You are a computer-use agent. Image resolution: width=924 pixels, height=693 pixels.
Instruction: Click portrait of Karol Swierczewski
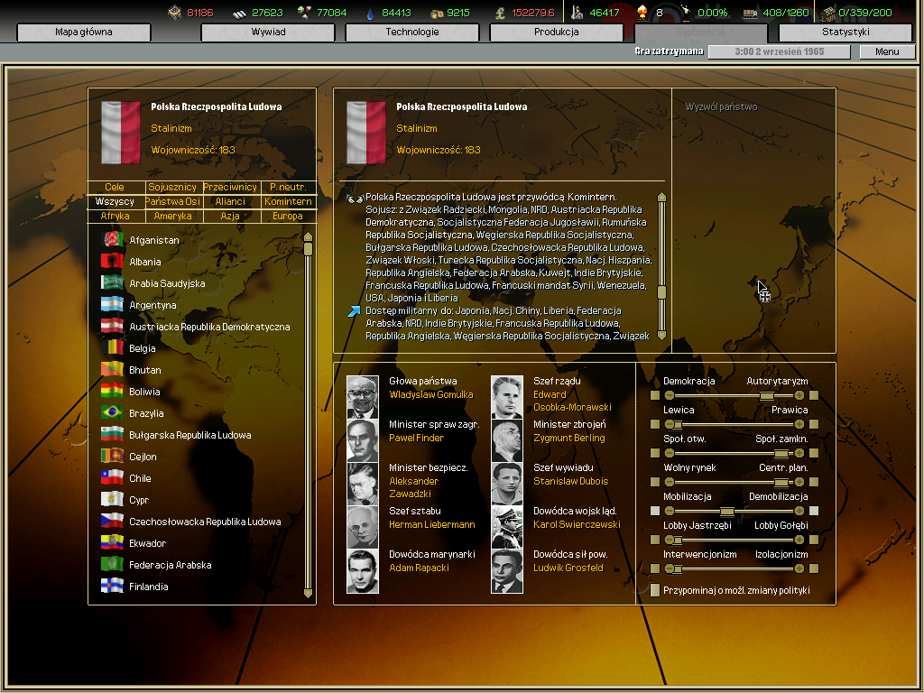(x=507, y=527)
